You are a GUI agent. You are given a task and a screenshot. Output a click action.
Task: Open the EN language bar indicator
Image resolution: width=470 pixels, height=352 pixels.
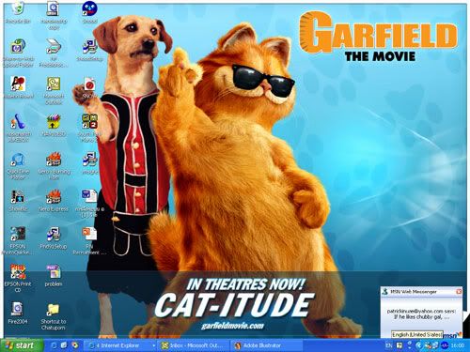pyautogui.click(x=388, y=345)
